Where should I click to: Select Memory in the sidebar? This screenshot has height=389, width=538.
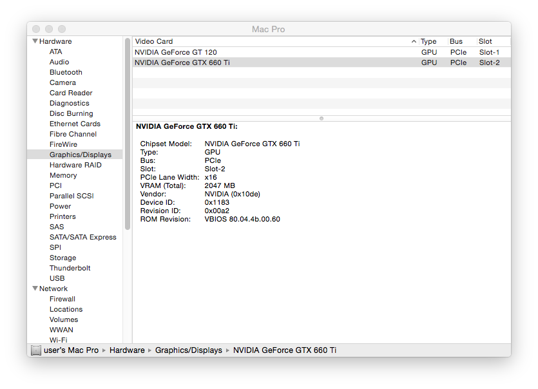pyautogui.click(x=63, y=175)
